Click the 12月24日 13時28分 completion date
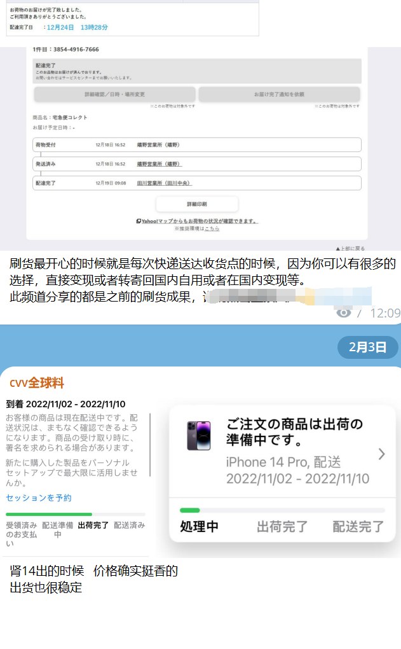 click(x=78, y=27)
